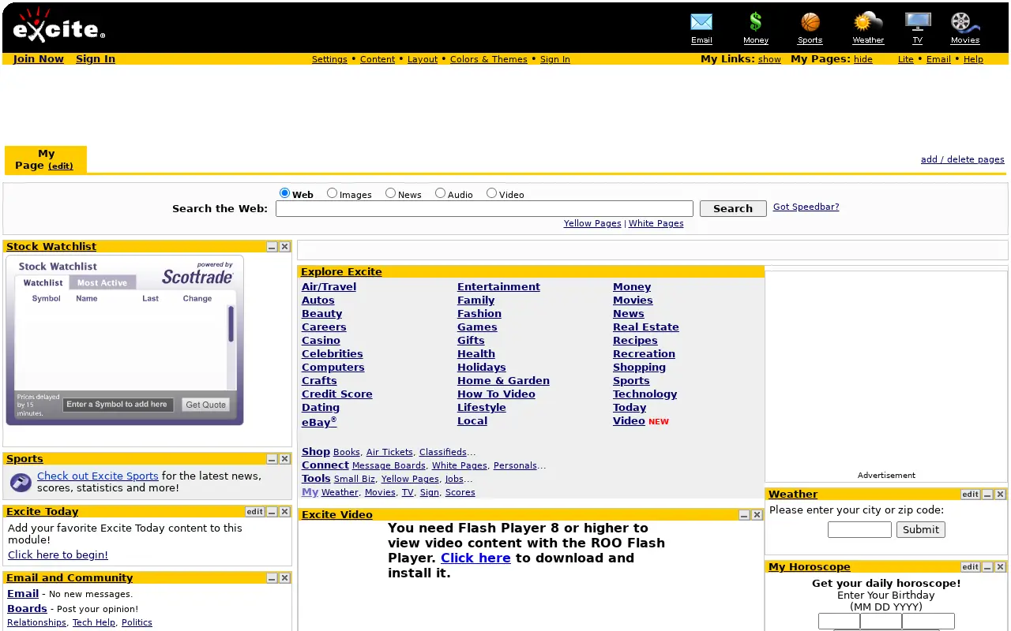Open the TV monitor icon
This screenshot has height=631, width=1011.
pos(918,22)
